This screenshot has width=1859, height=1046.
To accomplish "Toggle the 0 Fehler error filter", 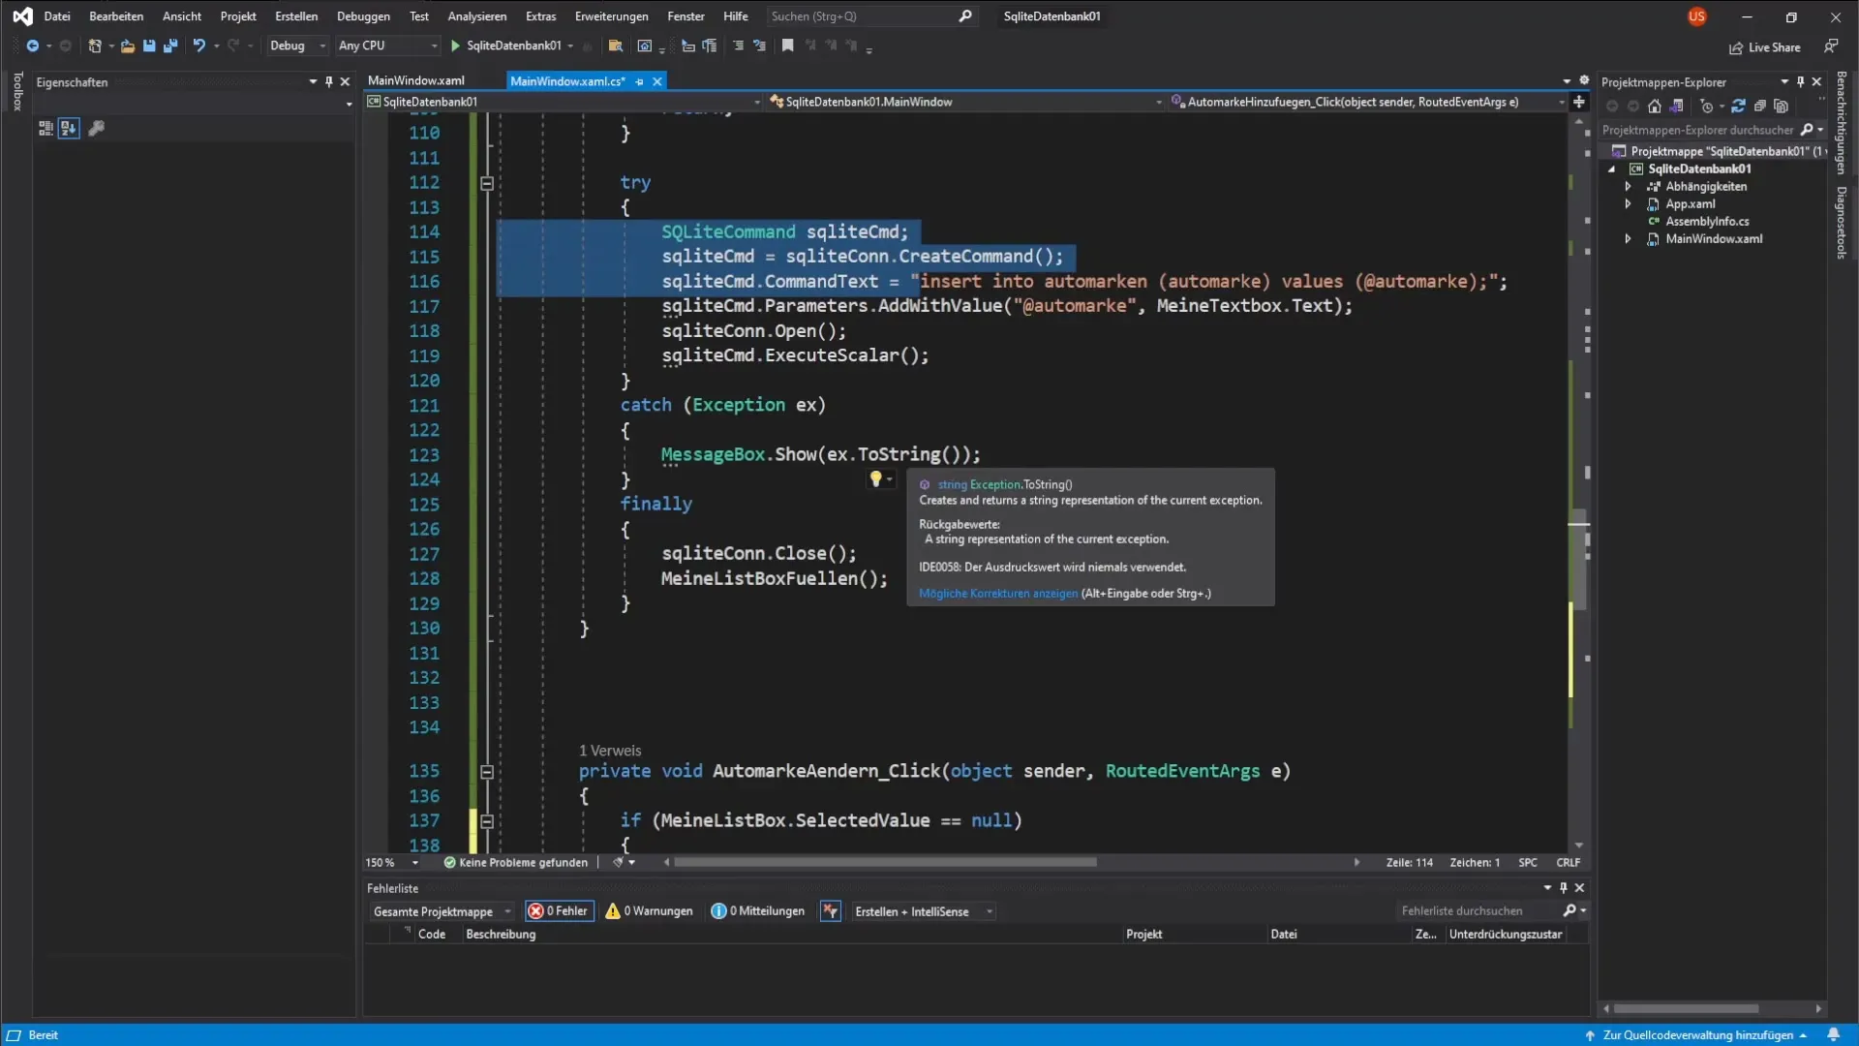I will (x=560, y=911).
